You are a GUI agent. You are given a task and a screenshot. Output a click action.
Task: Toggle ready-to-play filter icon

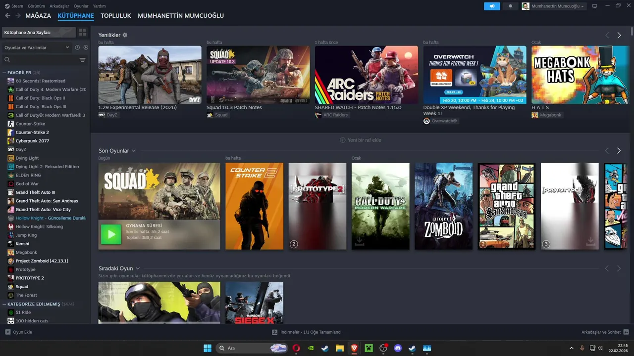pyautogui.click(x=86, y=47)
